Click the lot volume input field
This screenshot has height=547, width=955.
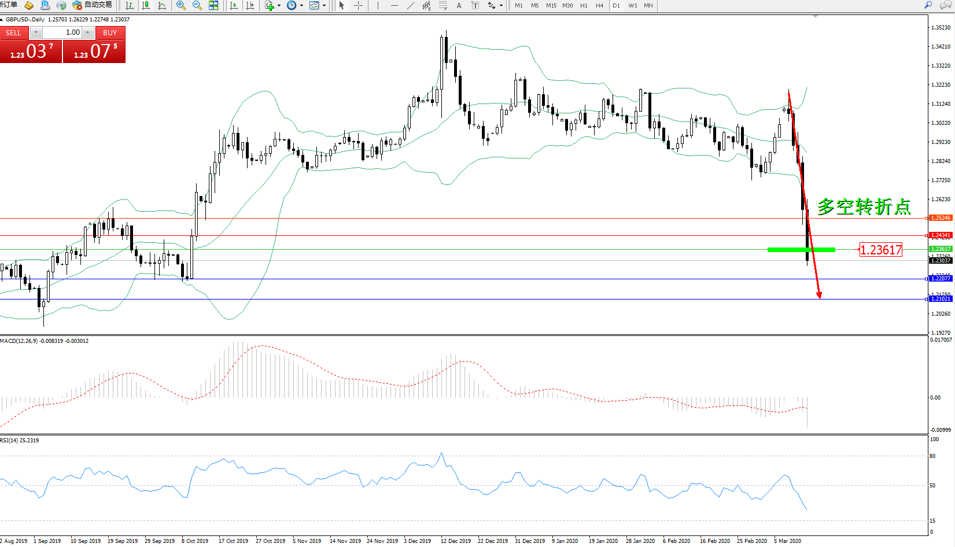tap(62, 32)
